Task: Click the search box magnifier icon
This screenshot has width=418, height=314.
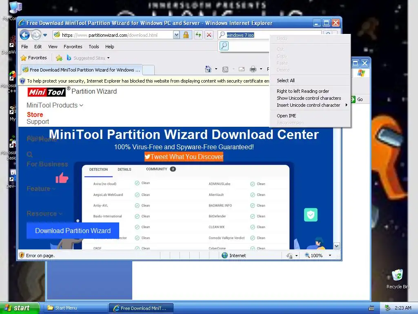Action: tap(222, 35)
